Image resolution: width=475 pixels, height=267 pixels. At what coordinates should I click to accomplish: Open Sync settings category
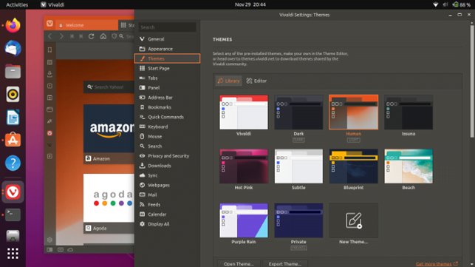167,175
